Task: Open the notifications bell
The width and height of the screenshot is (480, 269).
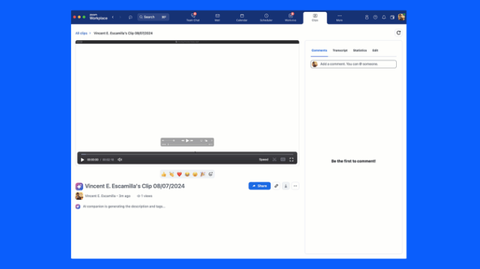Action: point(384,18)
